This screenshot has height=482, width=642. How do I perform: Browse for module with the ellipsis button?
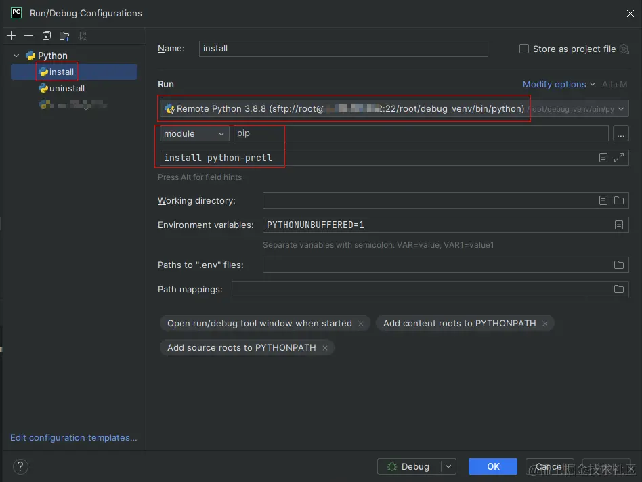620,134
